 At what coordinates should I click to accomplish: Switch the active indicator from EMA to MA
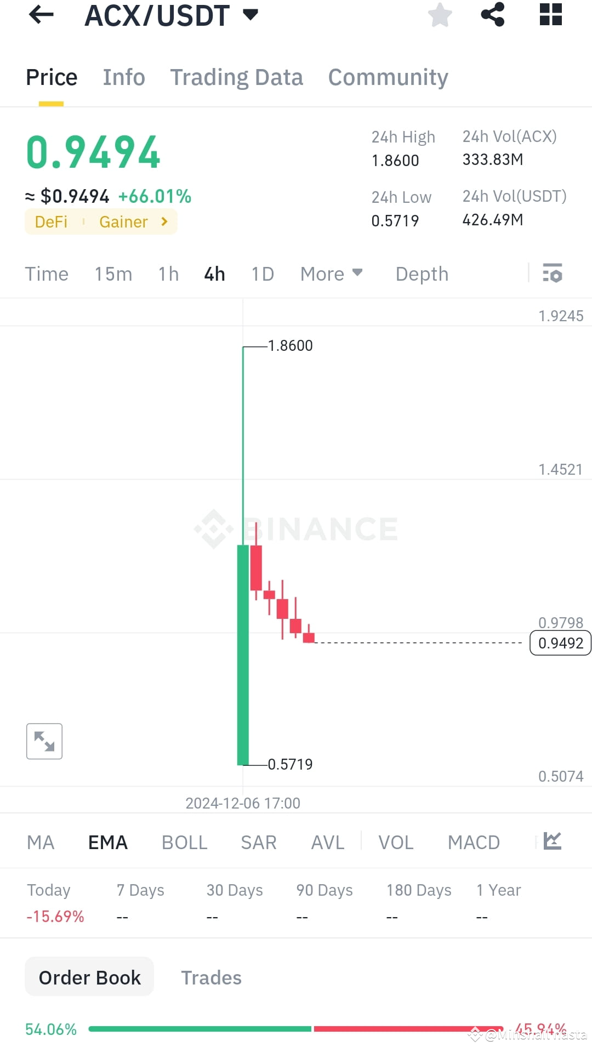point(41,842)
